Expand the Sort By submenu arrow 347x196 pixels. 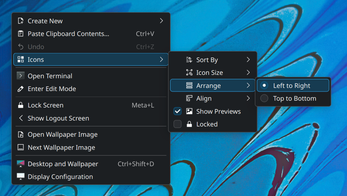point(248,60)
